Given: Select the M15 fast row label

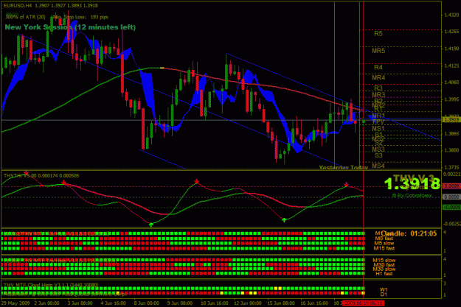Looking at the screenshot, I should 384,248.
